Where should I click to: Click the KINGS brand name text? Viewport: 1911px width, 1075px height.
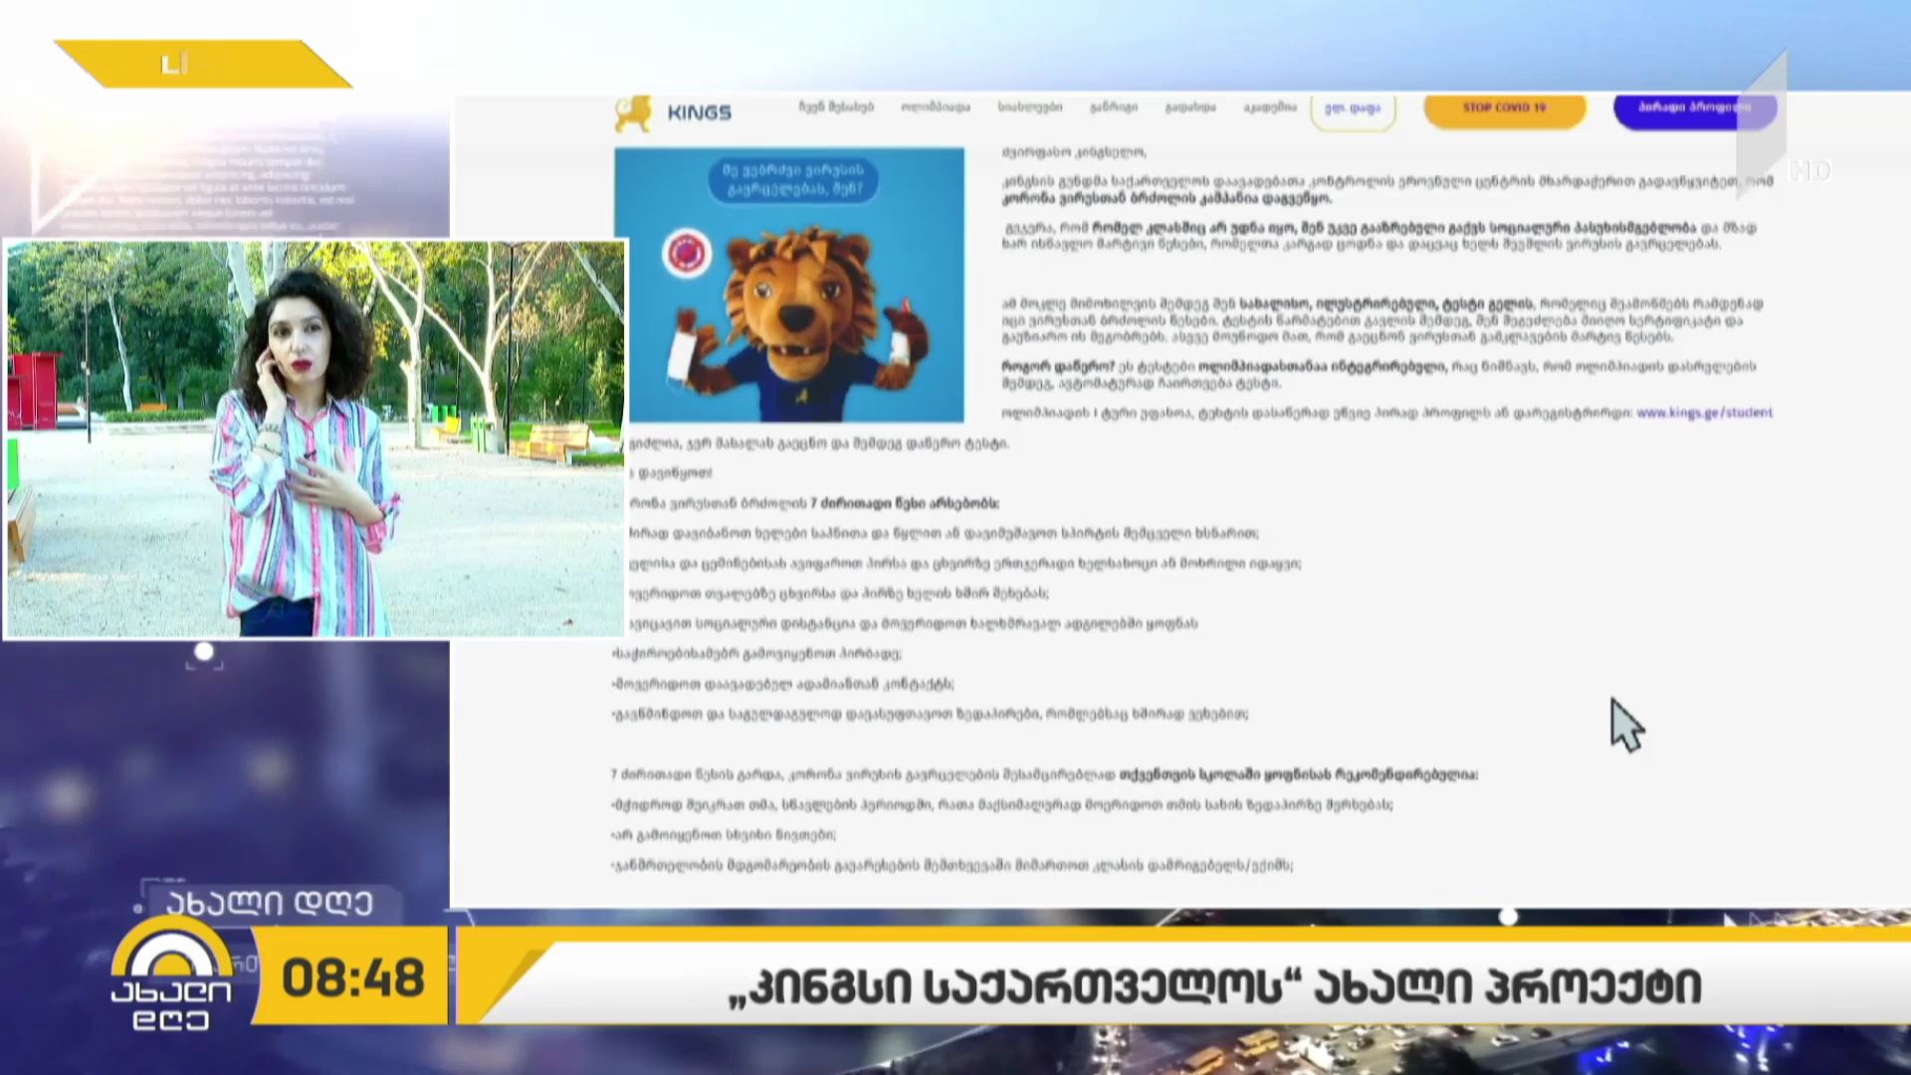pyautogui.click(x=699, y=113)
